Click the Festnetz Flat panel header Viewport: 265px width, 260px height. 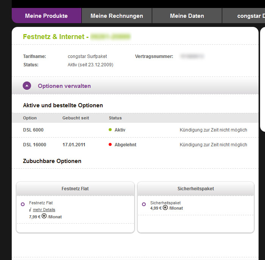pos(75,188)
